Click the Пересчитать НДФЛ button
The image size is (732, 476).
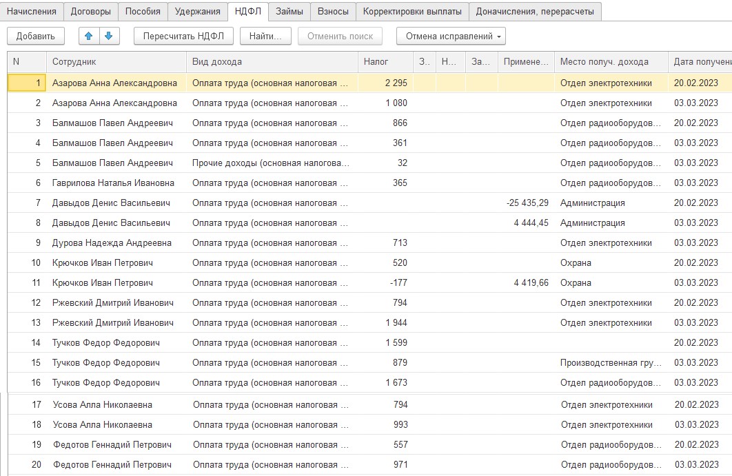(183, 36)
